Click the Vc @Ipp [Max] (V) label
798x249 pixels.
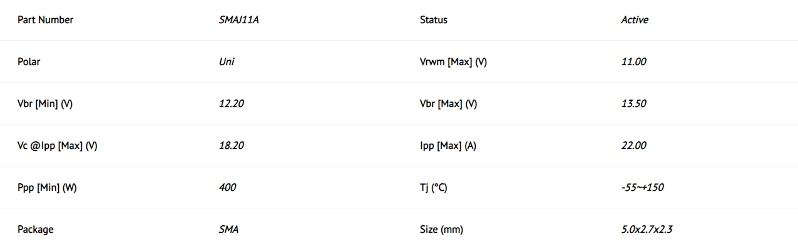pyautogui.click(x=57, y=146)
